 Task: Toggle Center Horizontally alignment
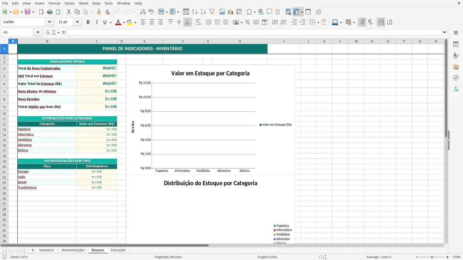coord(152,22)
